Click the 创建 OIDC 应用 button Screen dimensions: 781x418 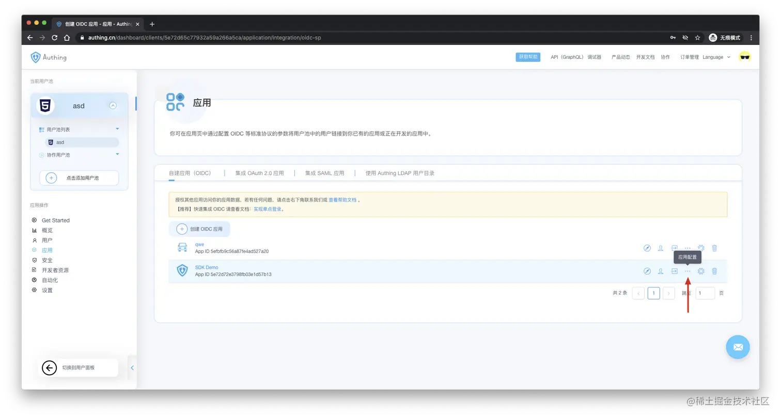[x=199, y=229]
